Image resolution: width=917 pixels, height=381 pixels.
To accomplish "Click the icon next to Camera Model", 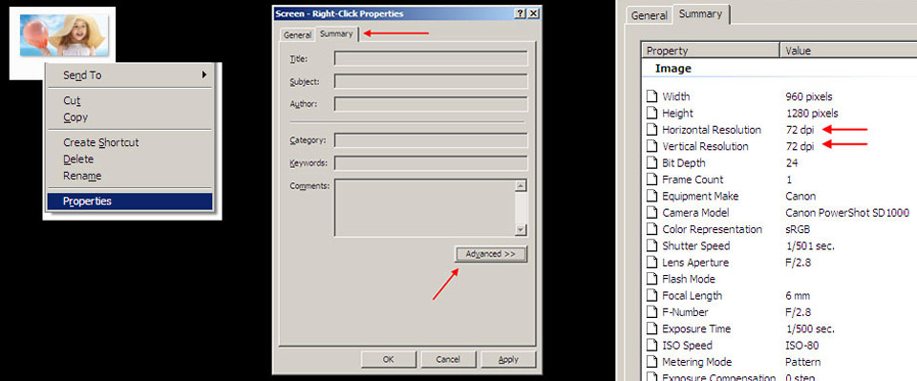I will [x=652, y=213].
